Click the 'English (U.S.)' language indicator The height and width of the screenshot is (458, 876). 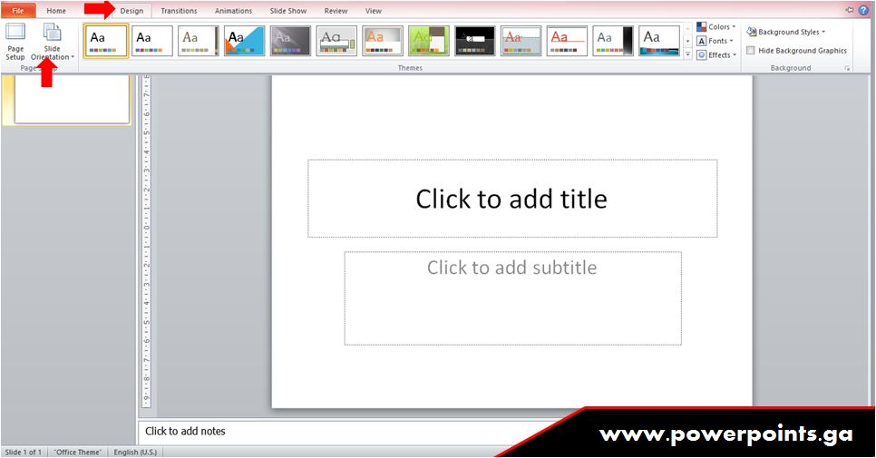(x=135, y=452)
